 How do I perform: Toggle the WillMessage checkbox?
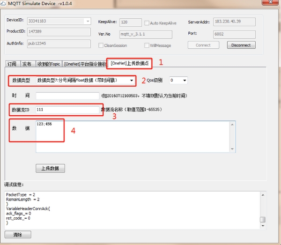click(147, 45)
